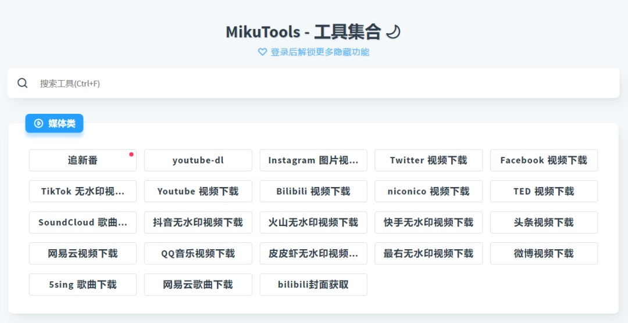Open the youtube-dl tool
Screen dimensions: 628x323
point(198,160)
